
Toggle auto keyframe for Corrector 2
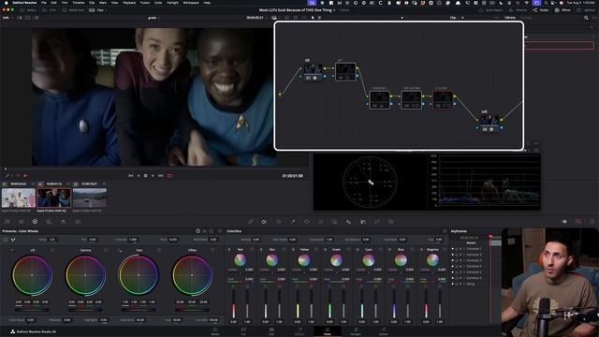[x=460, y=255]
